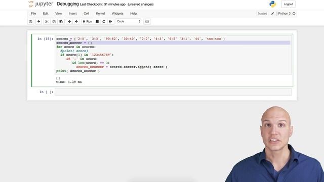
Task: Open the command palette keyboard icon
Action: [x=147, y=21]
